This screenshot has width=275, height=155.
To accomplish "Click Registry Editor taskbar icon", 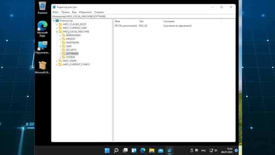I will click(170, 150).
